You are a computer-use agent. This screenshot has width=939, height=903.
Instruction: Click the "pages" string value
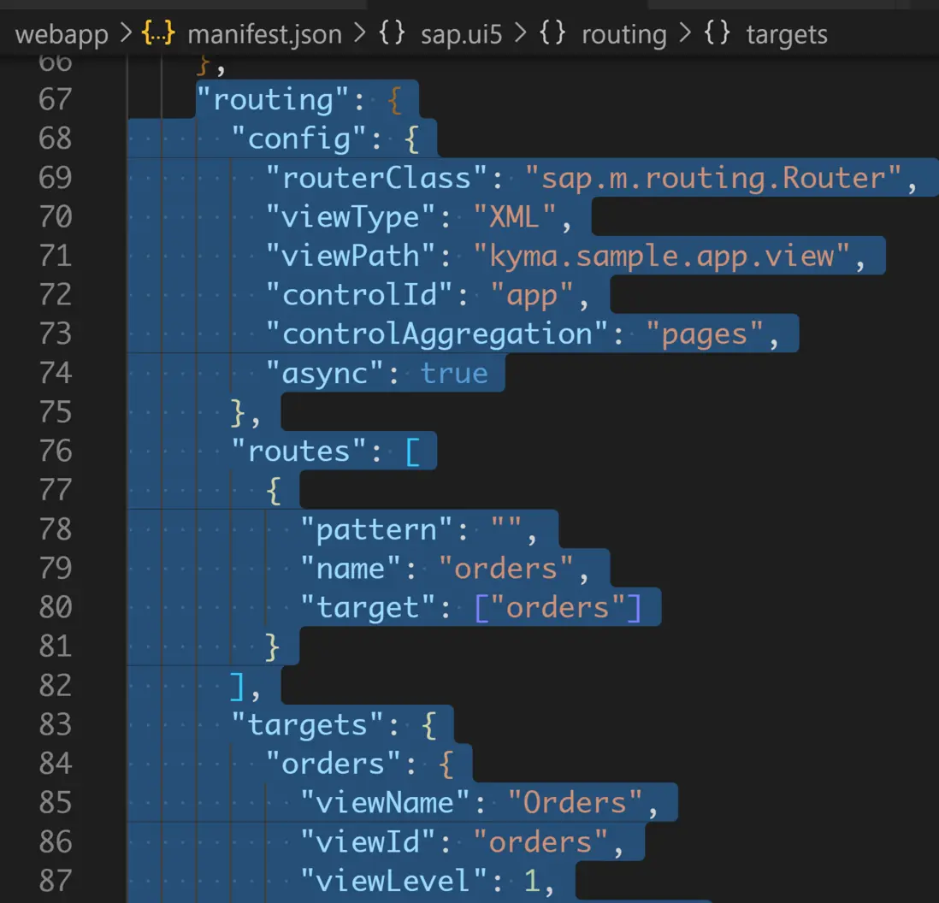click(705, 333)
